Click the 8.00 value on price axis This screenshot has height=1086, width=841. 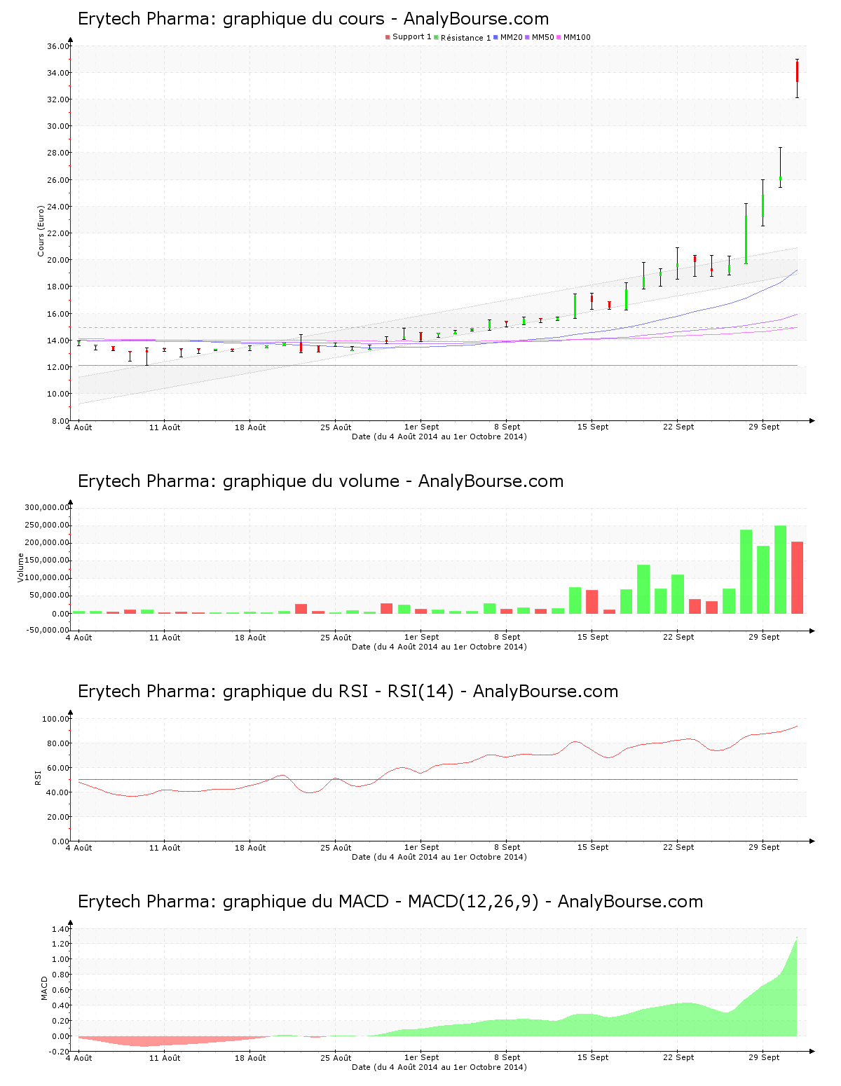tap(60, 420)
